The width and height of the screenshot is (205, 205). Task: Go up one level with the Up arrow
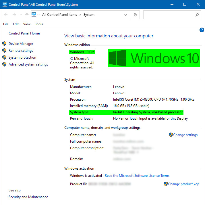[x=27, y=15]
